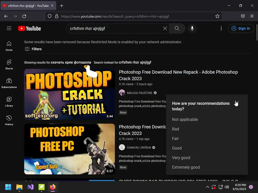Open History in sidebar
Image resolution: width=258 pixels, height=193 pixels.
pos(9,120)
